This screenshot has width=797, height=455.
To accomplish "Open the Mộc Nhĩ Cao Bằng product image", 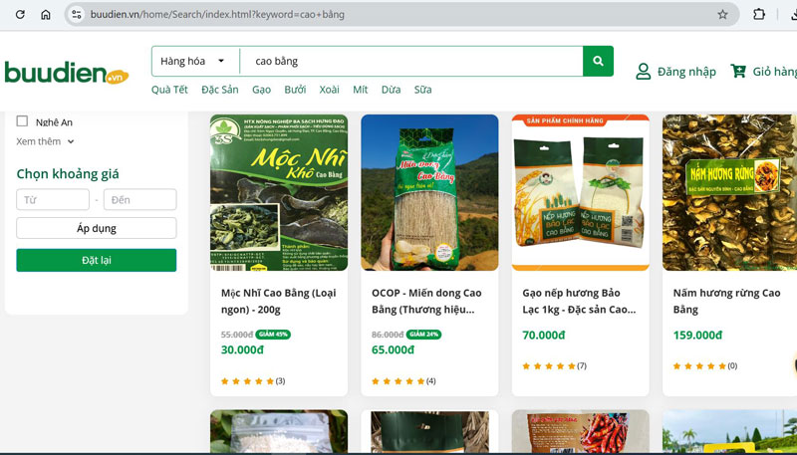I will (x=279, y=192).
